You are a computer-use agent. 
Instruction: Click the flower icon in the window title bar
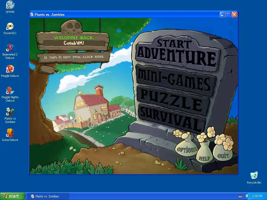pyautogui.click(x=32, y=15)
